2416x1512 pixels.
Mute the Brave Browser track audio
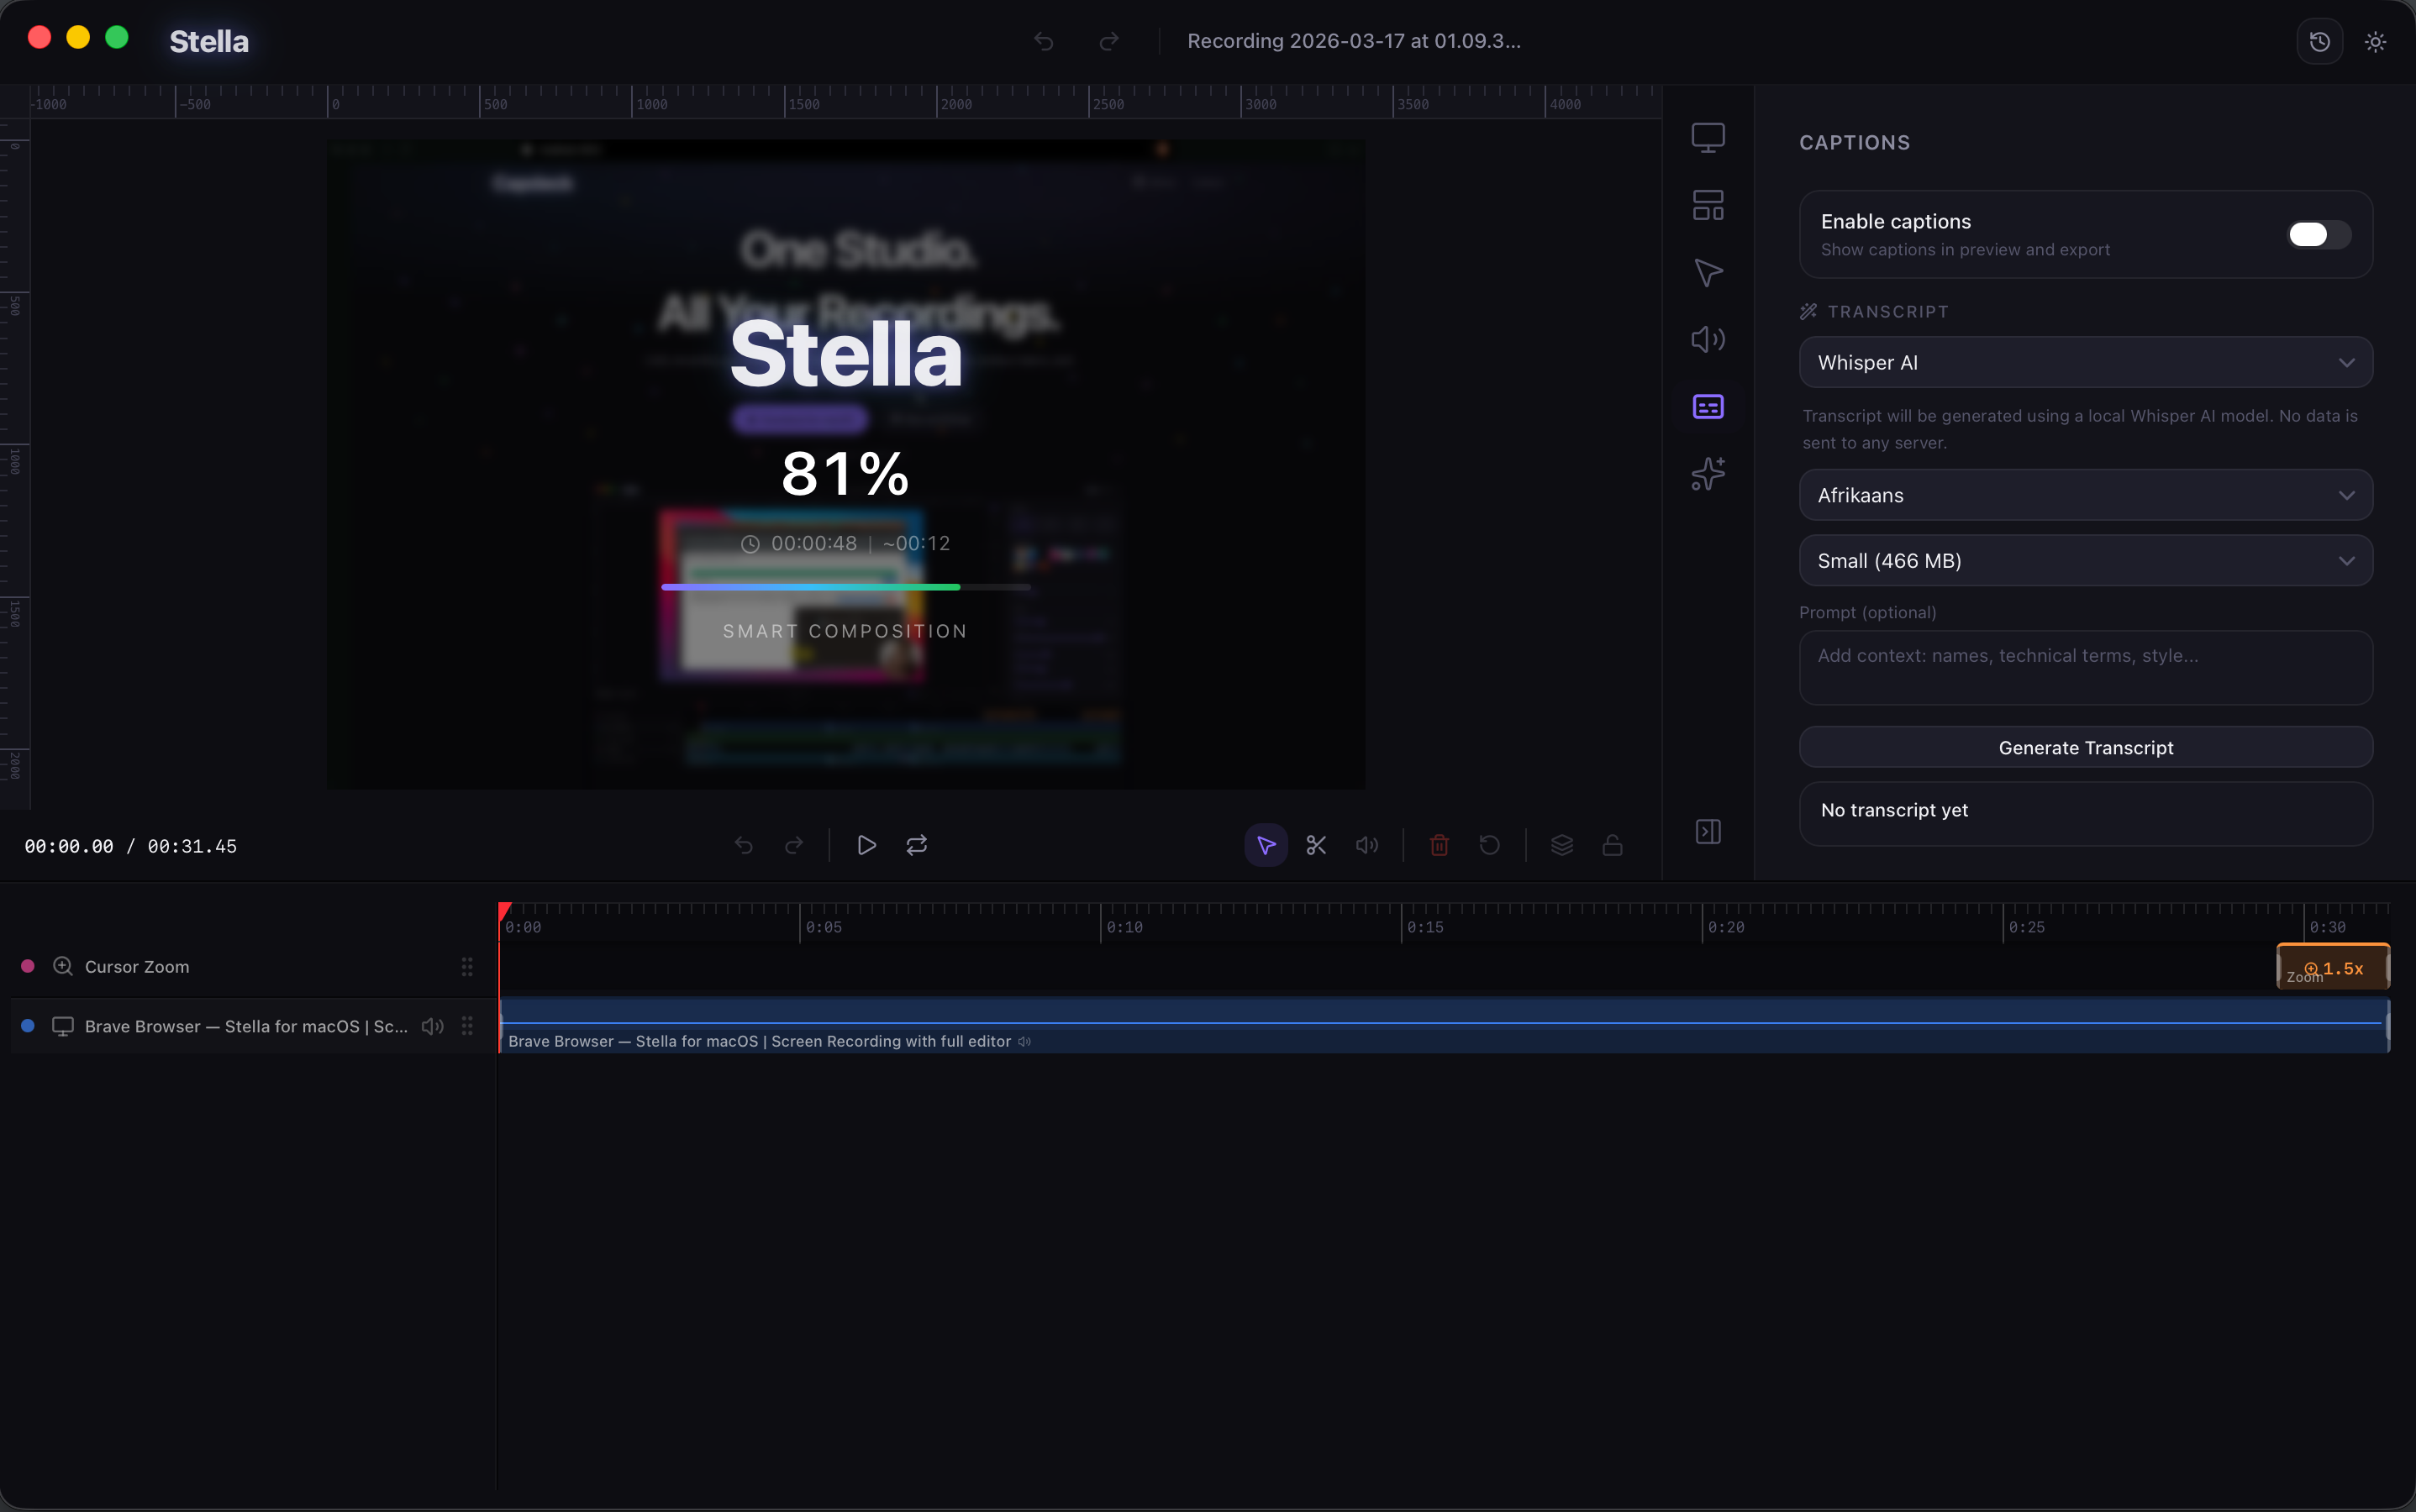(432, 1026)
